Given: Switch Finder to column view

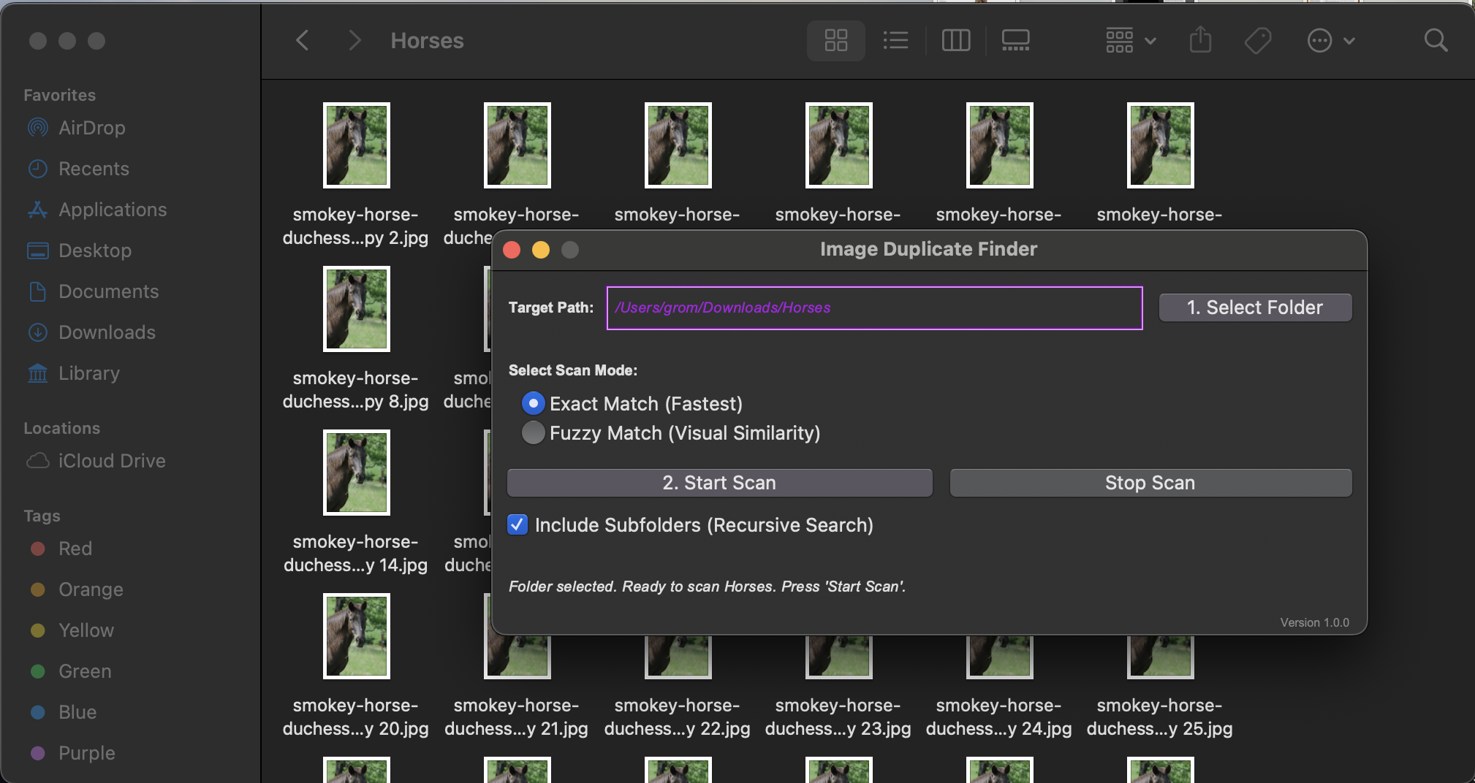Looking at the screenshot, I should pos(955,40).
